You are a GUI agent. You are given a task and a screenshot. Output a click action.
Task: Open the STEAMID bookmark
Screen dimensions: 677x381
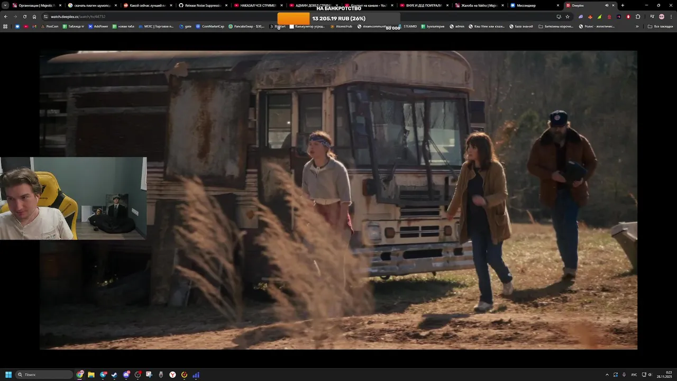click(x=407, y=26)
